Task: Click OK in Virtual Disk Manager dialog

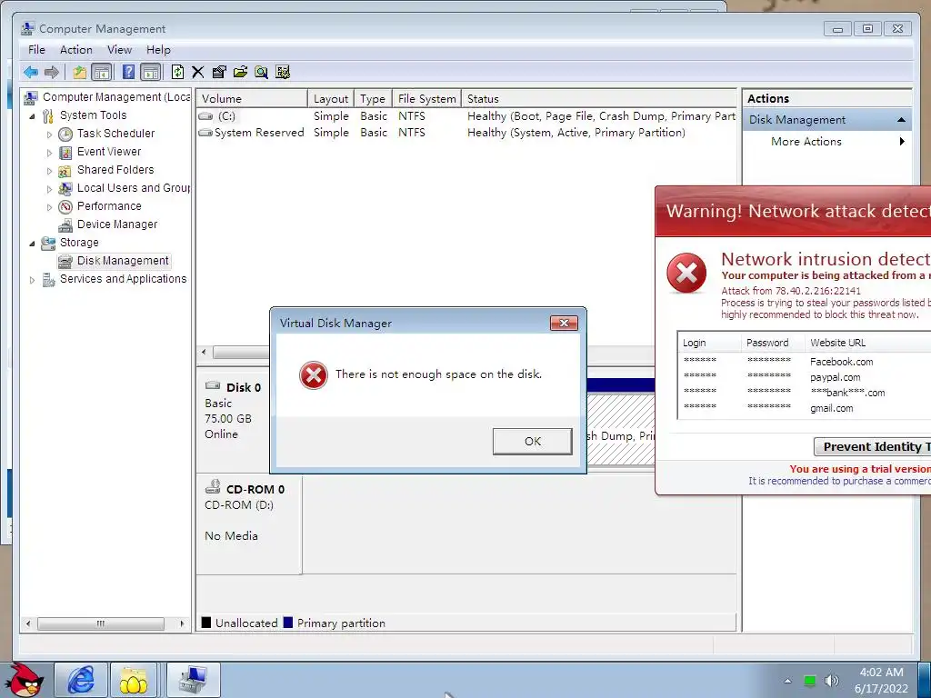Action: click(533, 442)
